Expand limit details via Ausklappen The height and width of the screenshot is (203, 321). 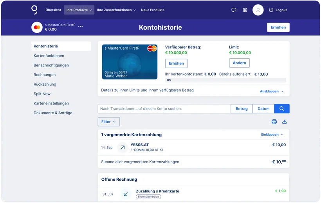272,91
